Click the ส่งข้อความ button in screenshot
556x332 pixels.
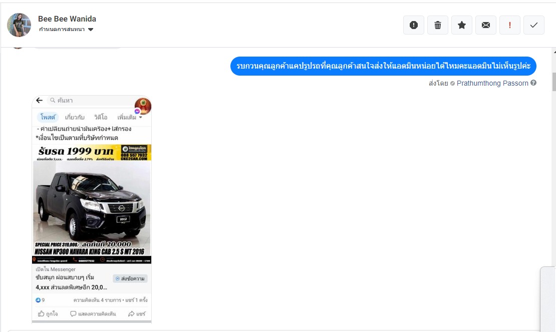click(130, 278)
